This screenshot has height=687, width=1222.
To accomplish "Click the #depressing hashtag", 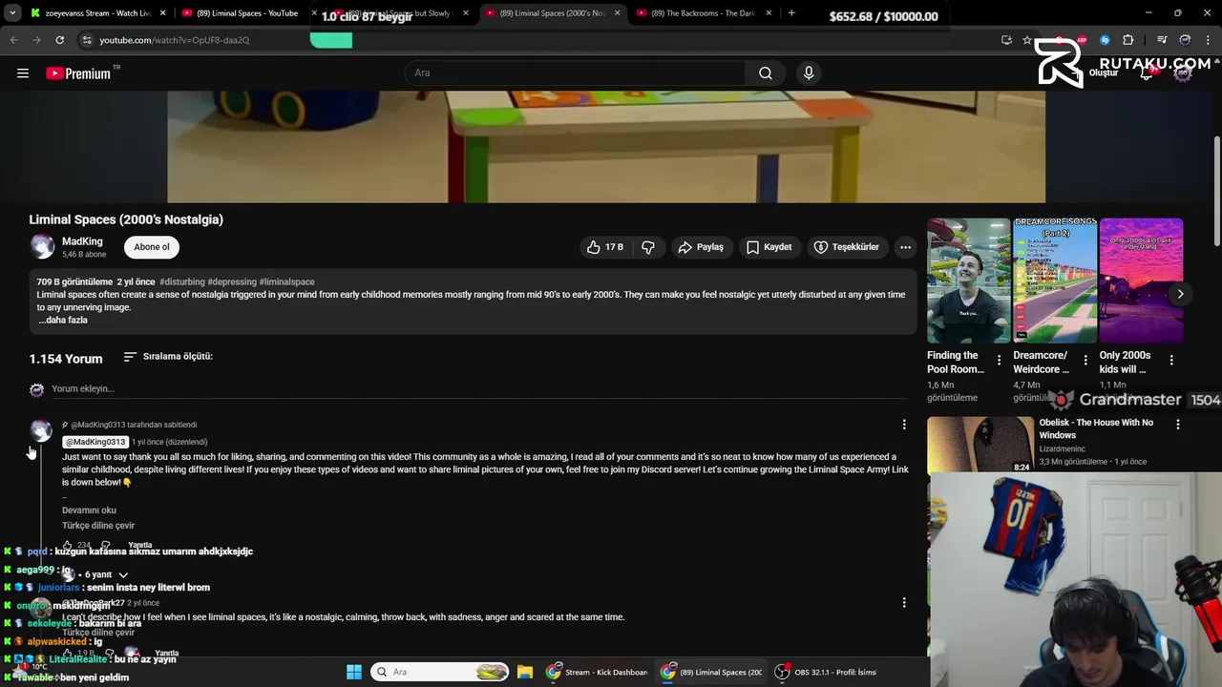I will pyautogui.click(x=232, y=282).
